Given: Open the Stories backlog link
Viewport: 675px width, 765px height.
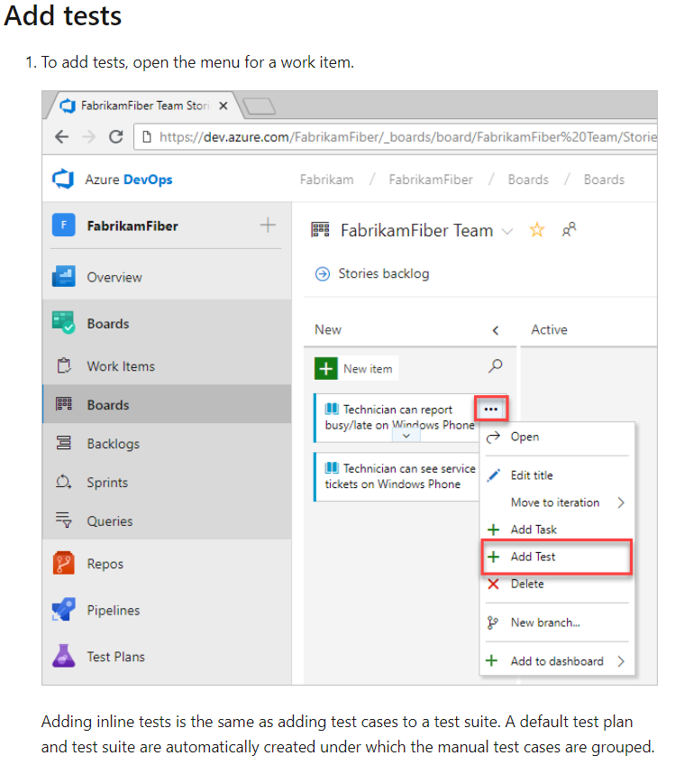Looking at the screenshot, I should (x=372, y=273).
